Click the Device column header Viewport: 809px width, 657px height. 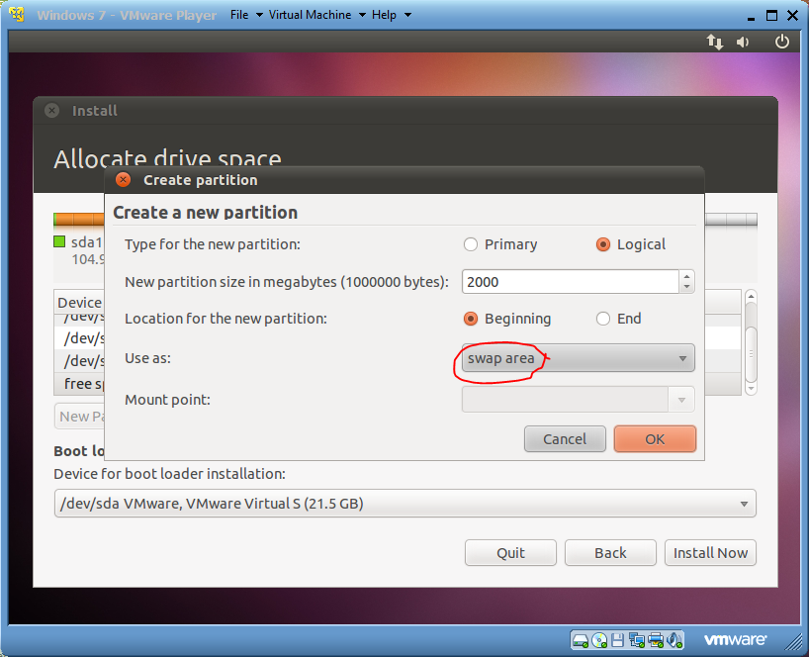click(x=79, y=303)
